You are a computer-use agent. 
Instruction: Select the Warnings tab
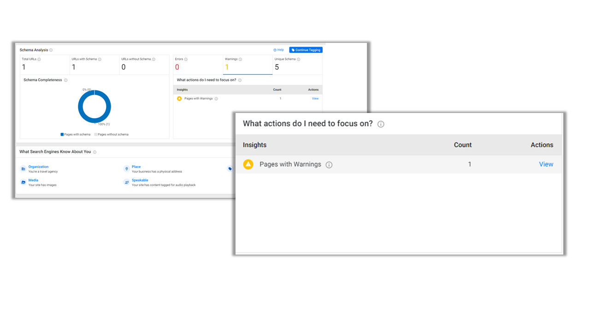coord(248,65)
